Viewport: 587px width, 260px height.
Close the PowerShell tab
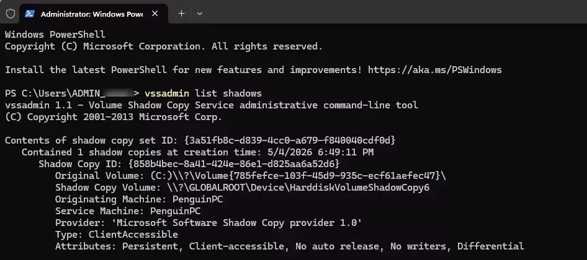click(x=155, y=14)
